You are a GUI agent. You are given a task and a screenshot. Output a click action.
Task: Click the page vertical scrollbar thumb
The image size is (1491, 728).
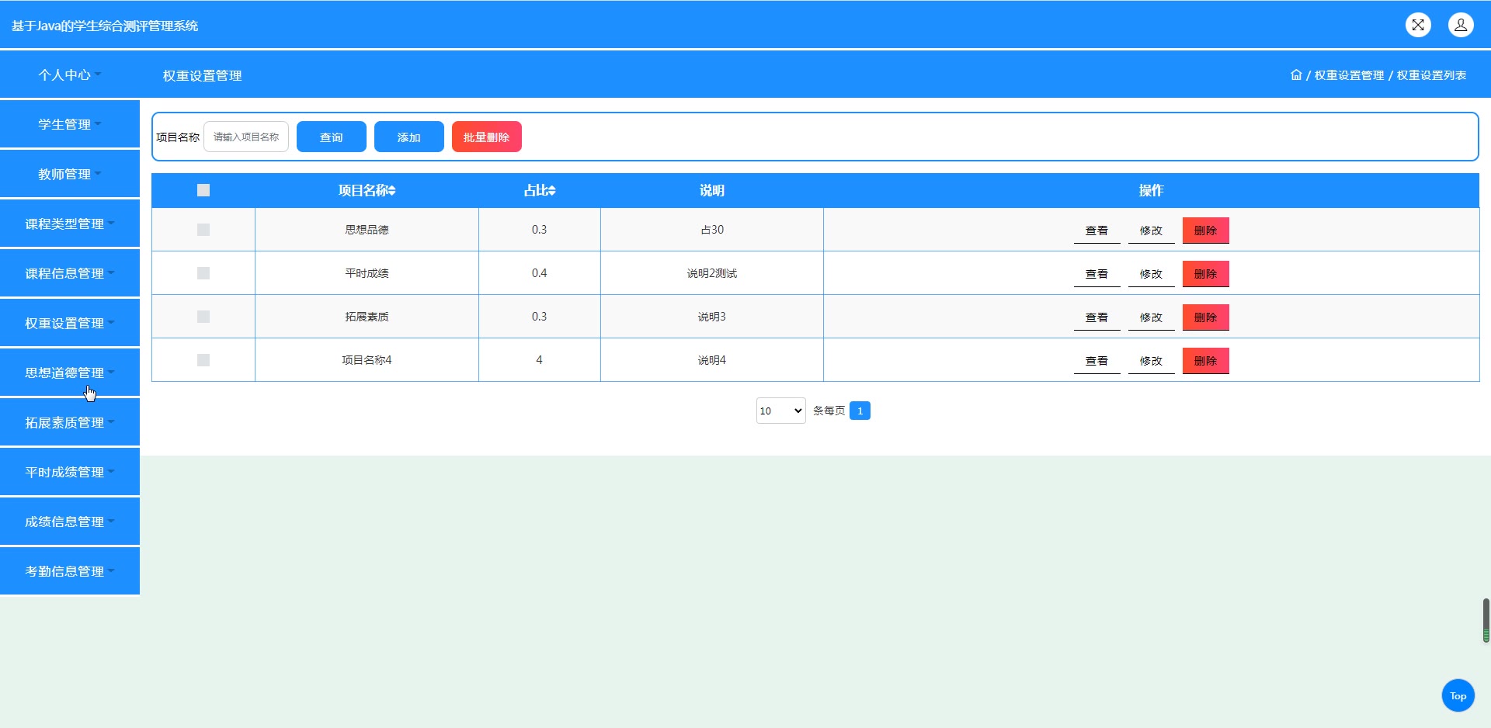(x=1486, y=620)
